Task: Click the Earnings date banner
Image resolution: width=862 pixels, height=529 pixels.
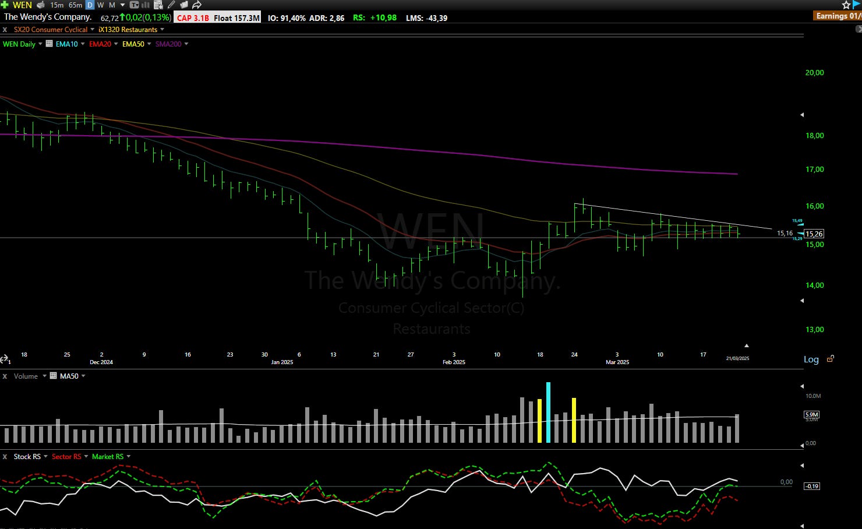Action: tap(839, 16)
